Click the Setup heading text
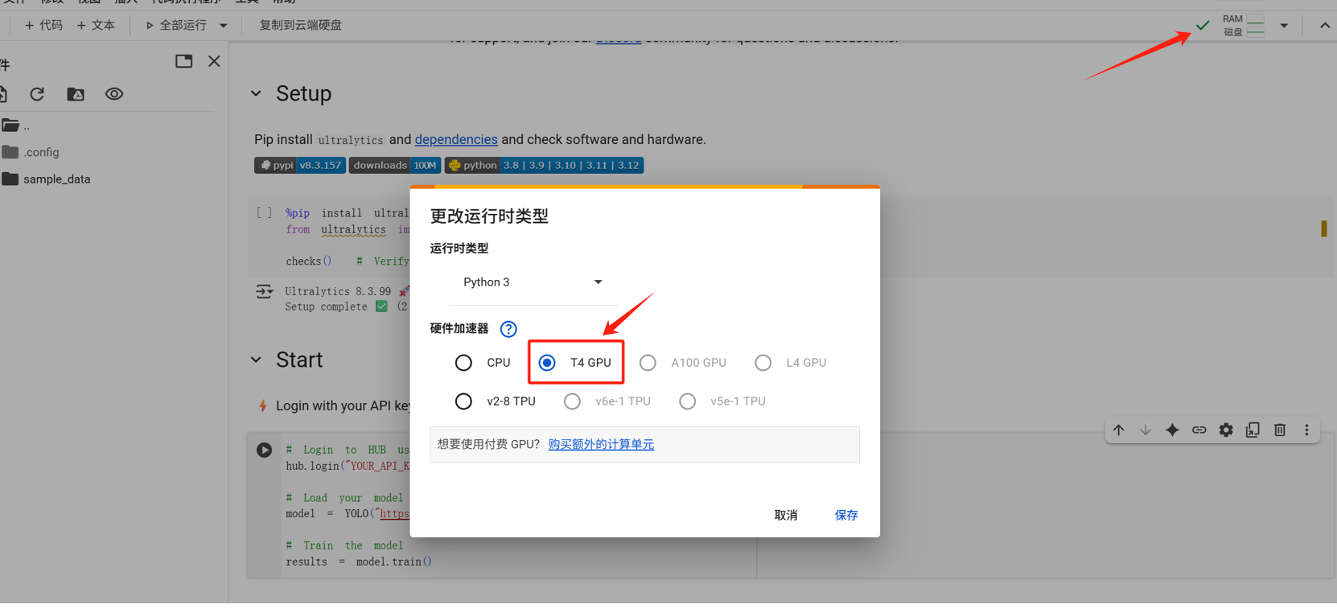Image resolution: width=1337 pixels, height=613 pixels. coord(303,93)
